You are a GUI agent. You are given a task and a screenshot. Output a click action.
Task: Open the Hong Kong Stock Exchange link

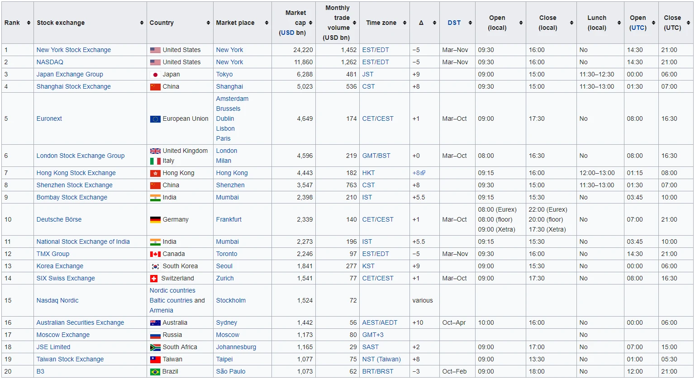coord(76,173)
